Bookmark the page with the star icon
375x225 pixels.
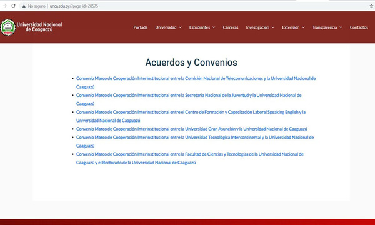(x=371, y=6)
